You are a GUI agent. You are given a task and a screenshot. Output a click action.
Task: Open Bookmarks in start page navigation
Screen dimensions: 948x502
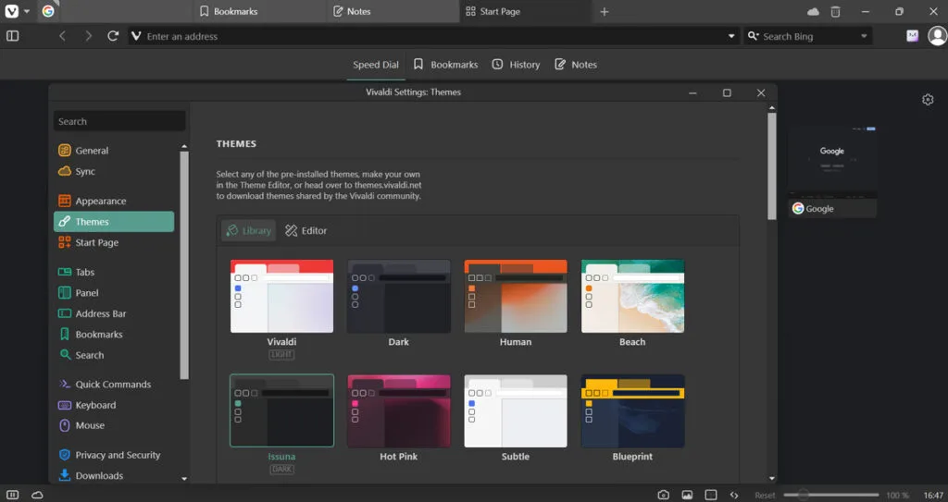tap(445, 65)
